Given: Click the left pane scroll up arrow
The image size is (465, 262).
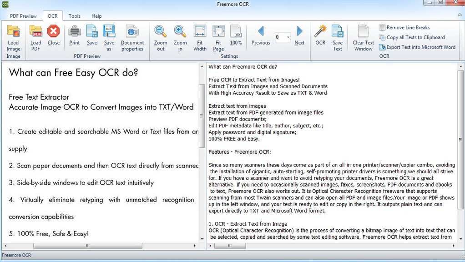Looking at the screenshot, I should coord(202,66).
